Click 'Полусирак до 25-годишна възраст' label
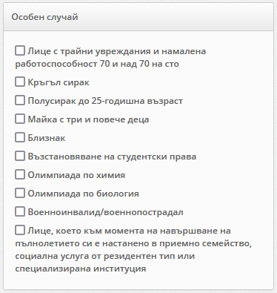 pos(105,101)
